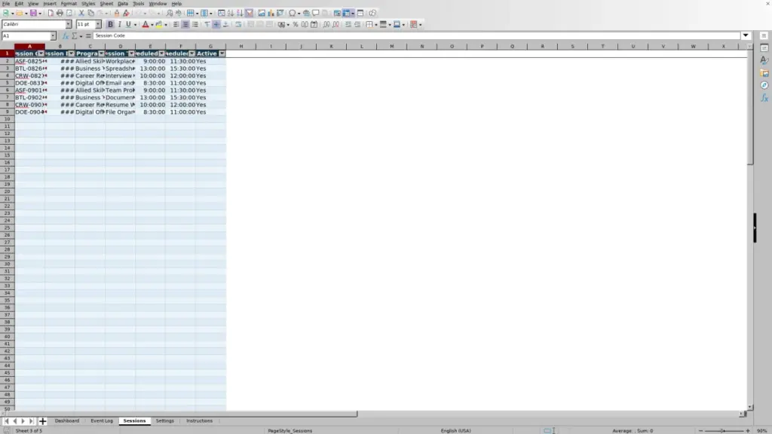
Task: Click the Function Wizard fx icon
Action: click(x=66, y=36)
